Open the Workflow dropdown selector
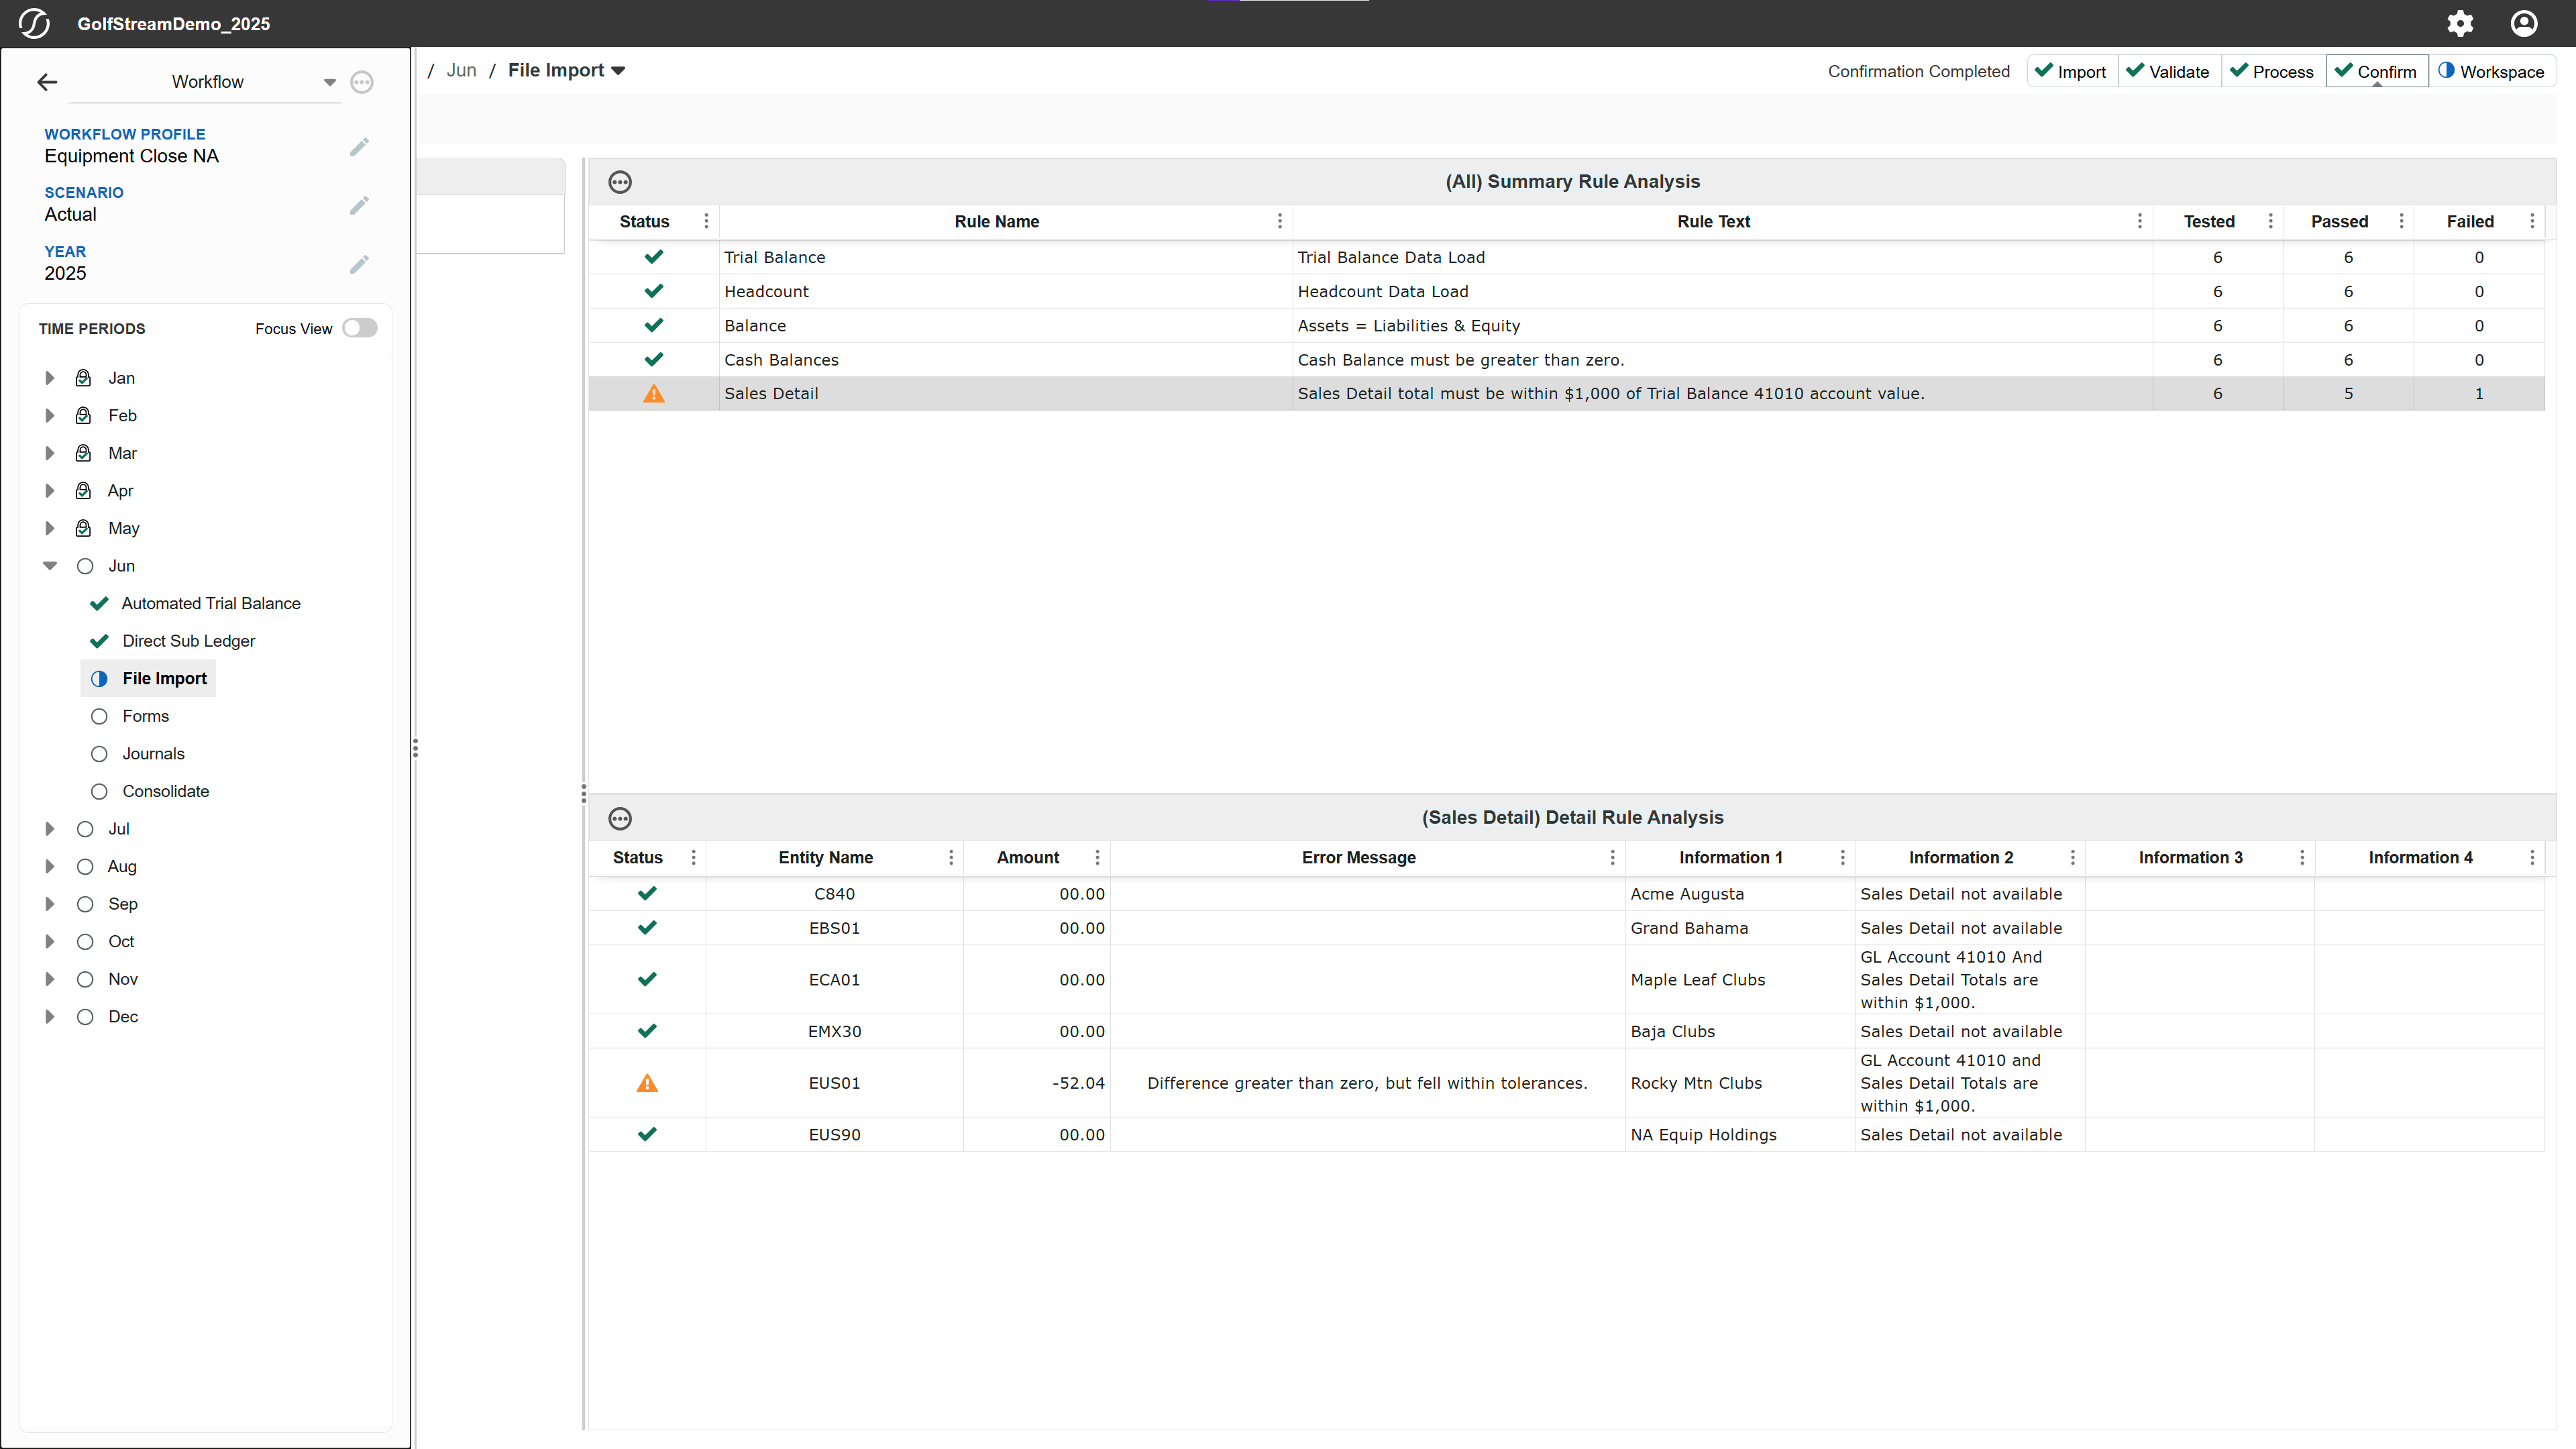The height and width of the screenshot is (1449, 2576). coord(205,82)
